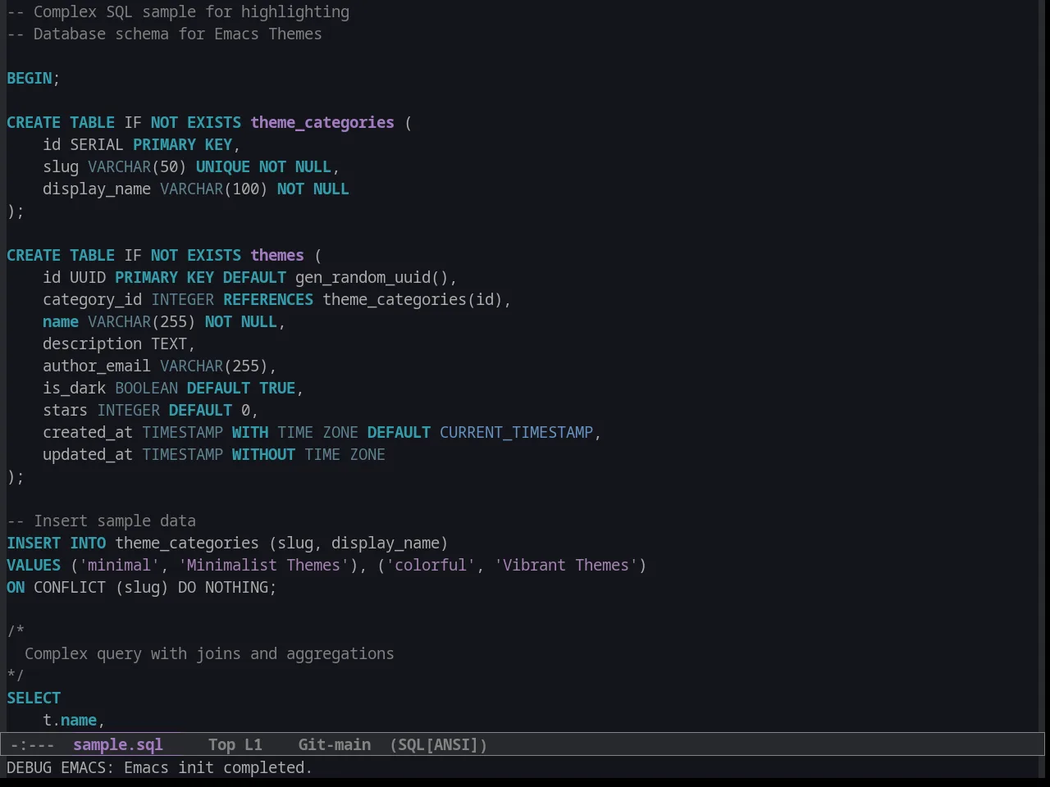
Task: Click the Git-main version control indicator
Action: tap(335, 744)
